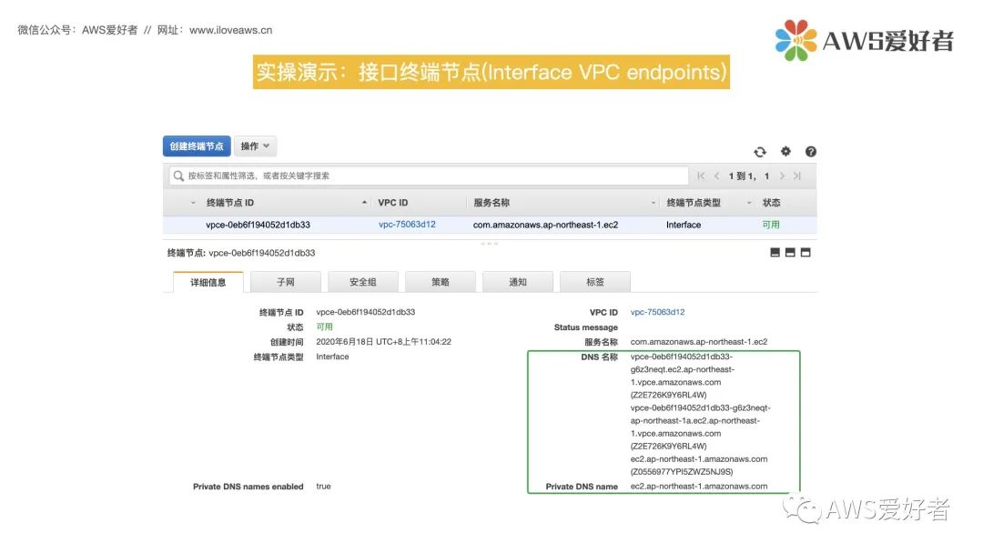Click creation time value 2020年6月18日

click(384, 342)
